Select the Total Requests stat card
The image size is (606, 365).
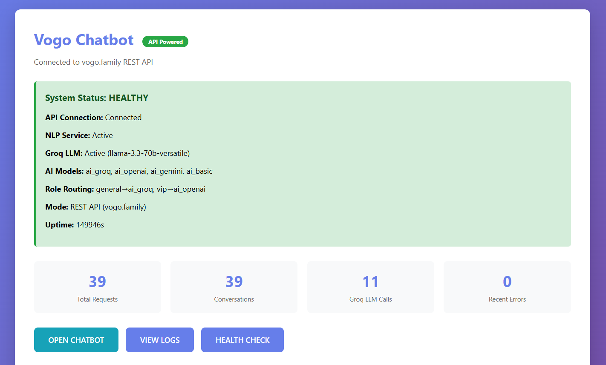point(97,287)
